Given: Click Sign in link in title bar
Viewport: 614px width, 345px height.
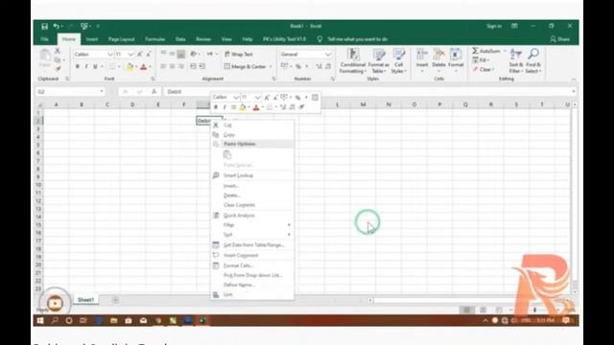Looking at the screenshot, I should pos(494,26).
